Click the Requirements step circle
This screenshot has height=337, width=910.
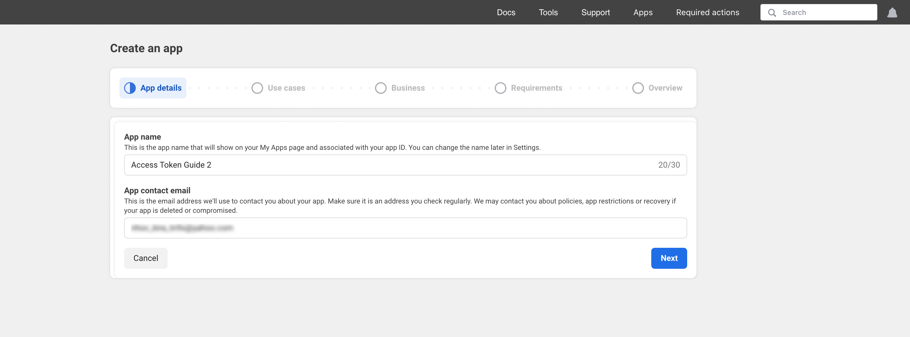click(500, 88)
